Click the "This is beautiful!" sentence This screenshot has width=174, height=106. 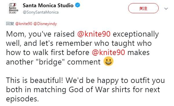[x=35, y=80]
